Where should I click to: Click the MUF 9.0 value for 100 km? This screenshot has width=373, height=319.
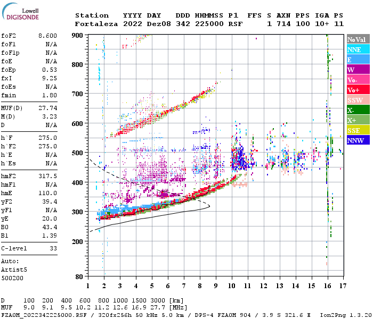(x=29, y=308)
